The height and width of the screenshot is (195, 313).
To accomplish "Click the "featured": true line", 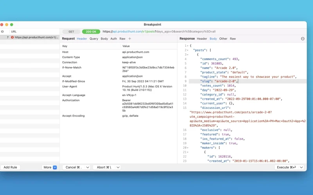I will (x=216, y=134).
